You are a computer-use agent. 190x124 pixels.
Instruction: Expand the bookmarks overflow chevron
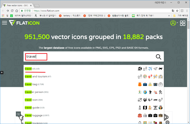[x=169, y=16]
